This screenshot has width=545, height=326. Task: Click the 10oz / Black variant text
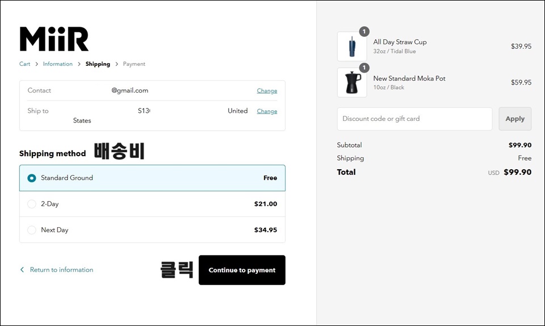[x=388, y=87]
